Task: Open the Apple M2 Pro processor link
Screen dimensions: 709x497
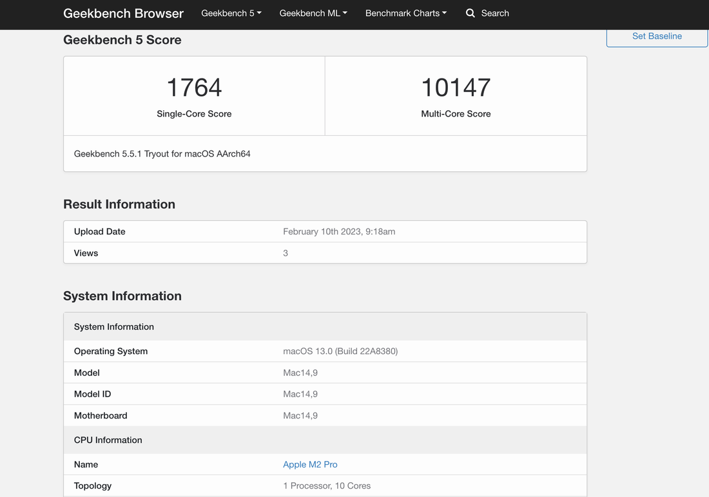Action: tap(310, 464)
